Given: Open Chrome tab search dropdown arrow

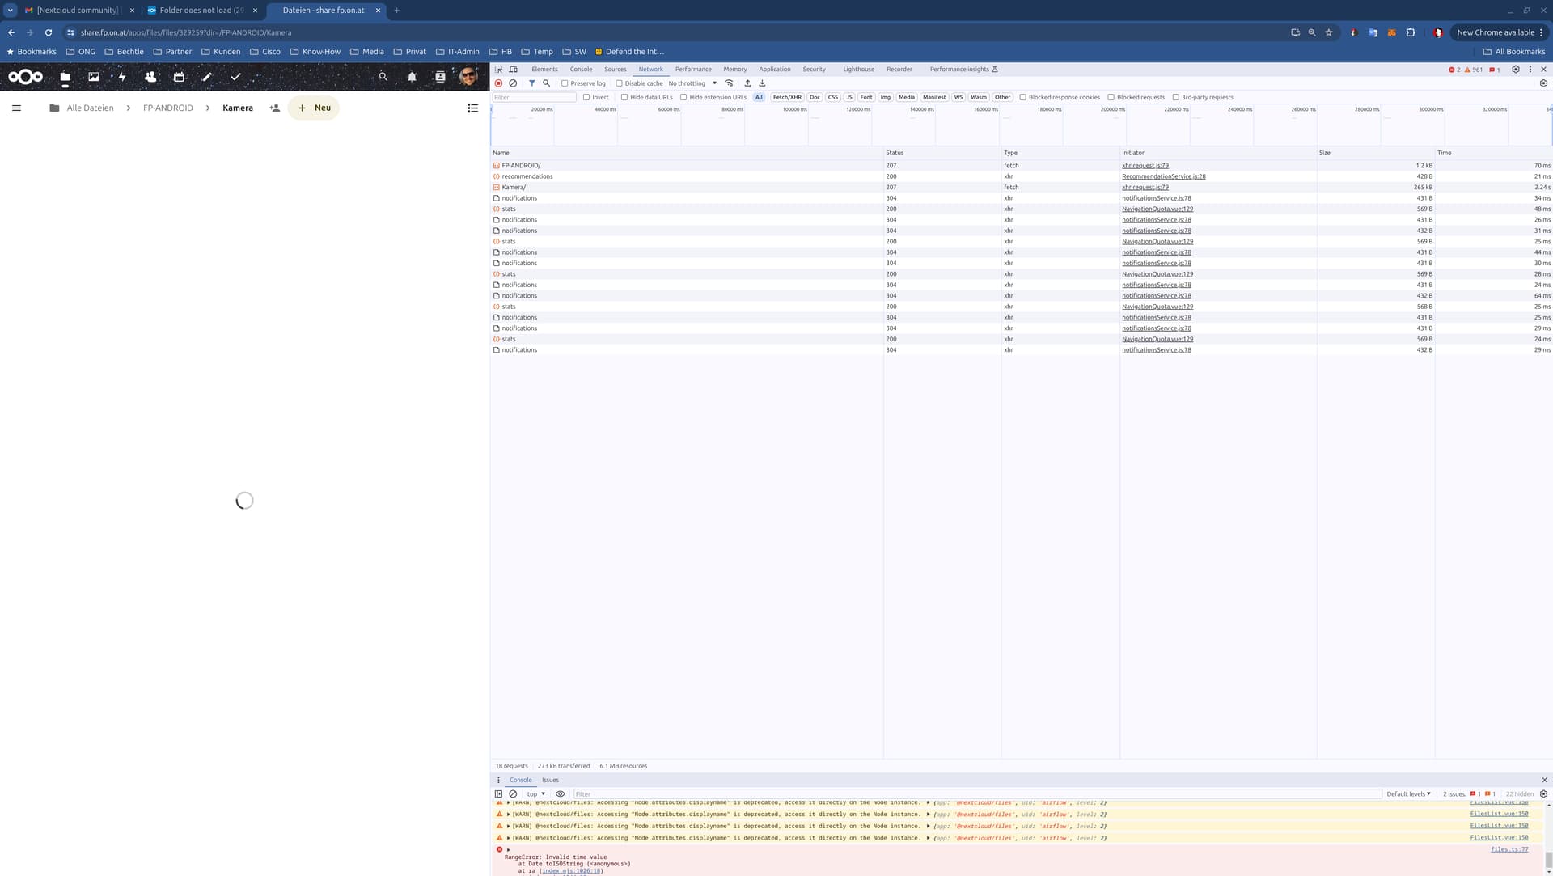Looking at the screenshot, I should 11,11.
